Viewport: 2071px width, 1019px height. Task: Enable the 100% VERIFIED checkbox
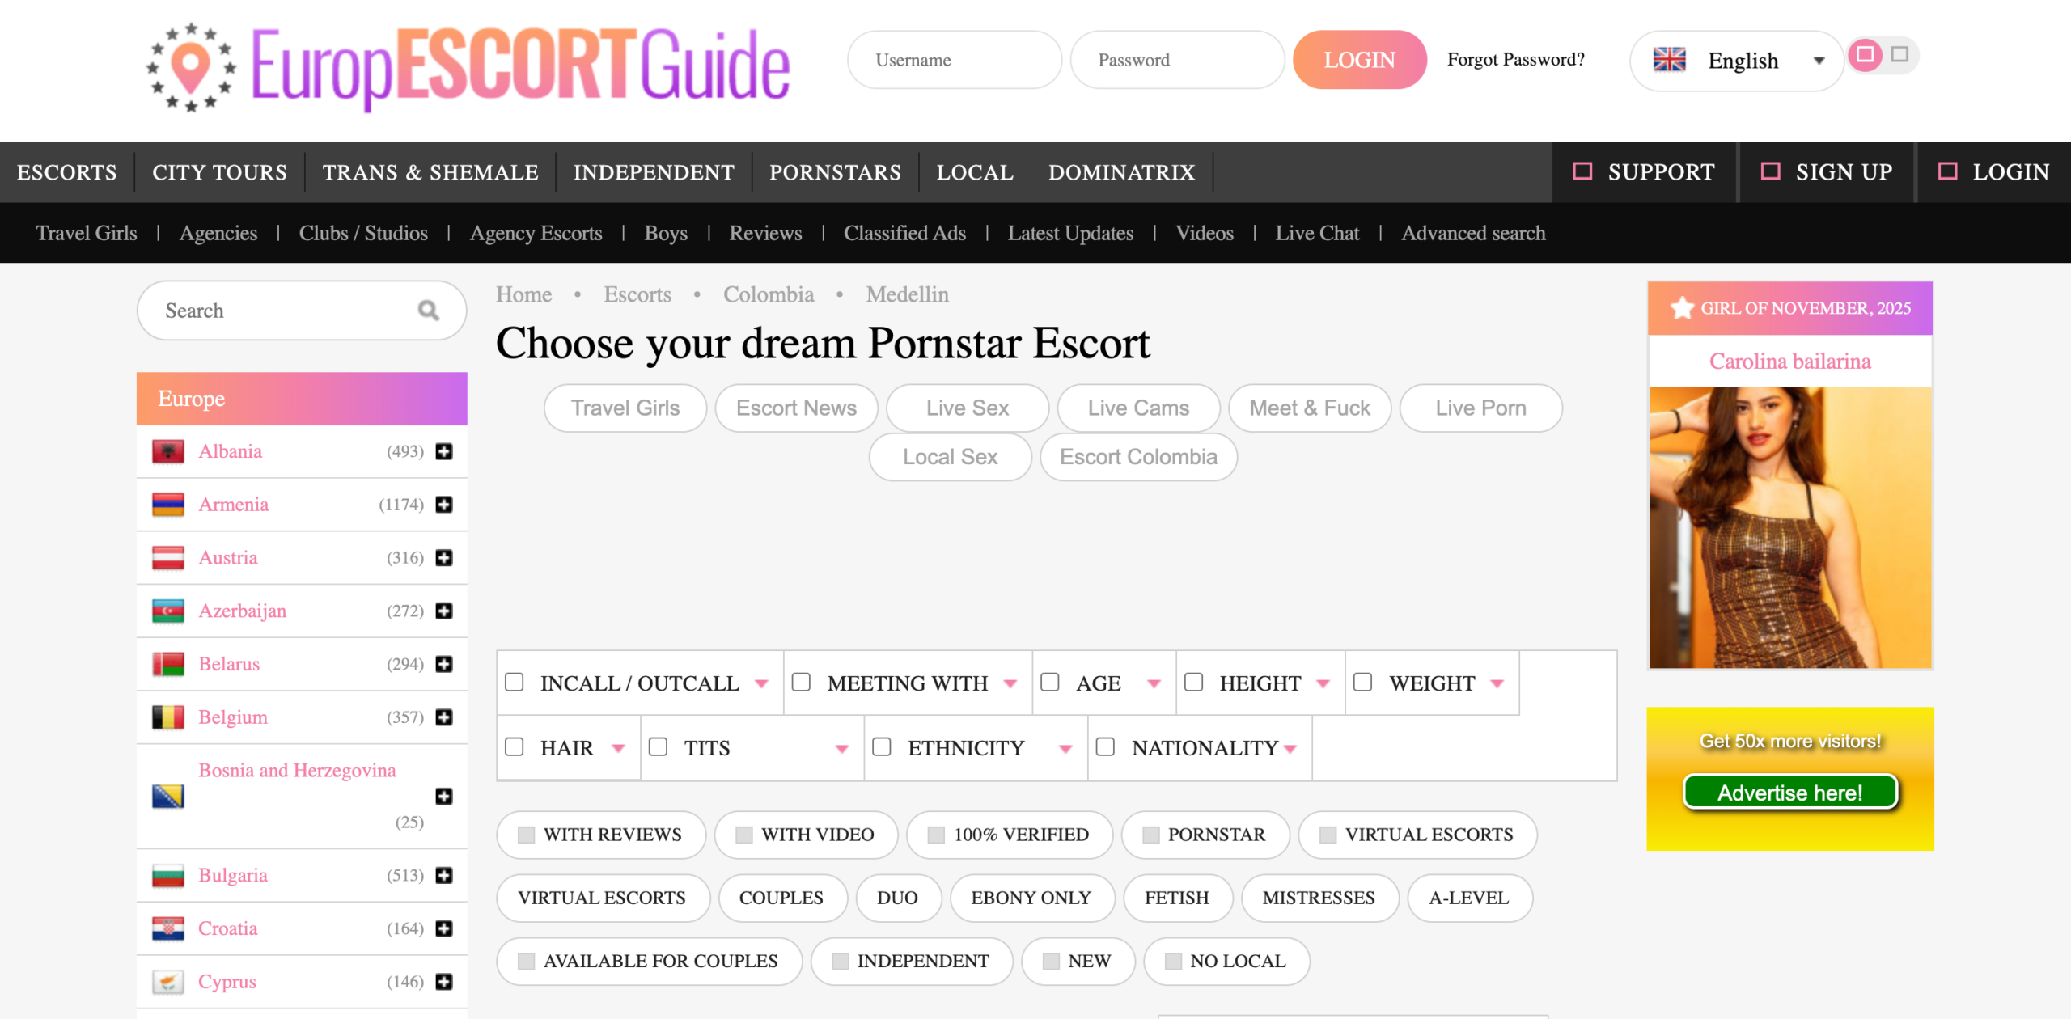point(937,835)
